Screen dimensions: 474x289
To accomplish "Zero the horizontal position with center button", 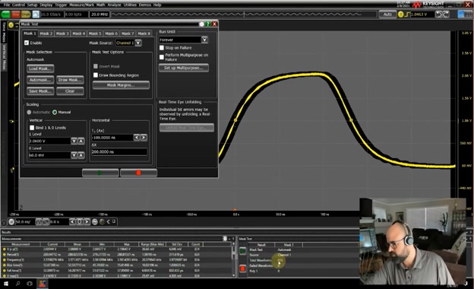I will (80, 222).
